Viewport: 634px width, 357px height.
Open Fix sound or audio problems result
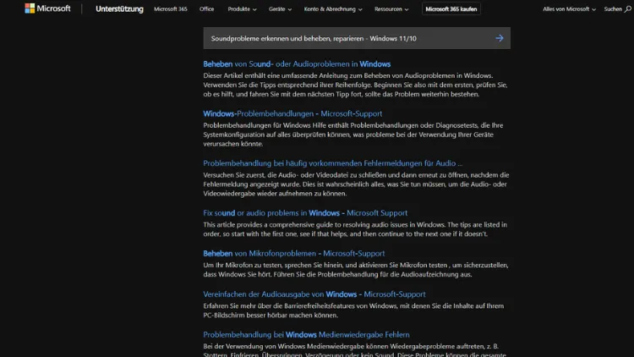(x=305, y=213)
